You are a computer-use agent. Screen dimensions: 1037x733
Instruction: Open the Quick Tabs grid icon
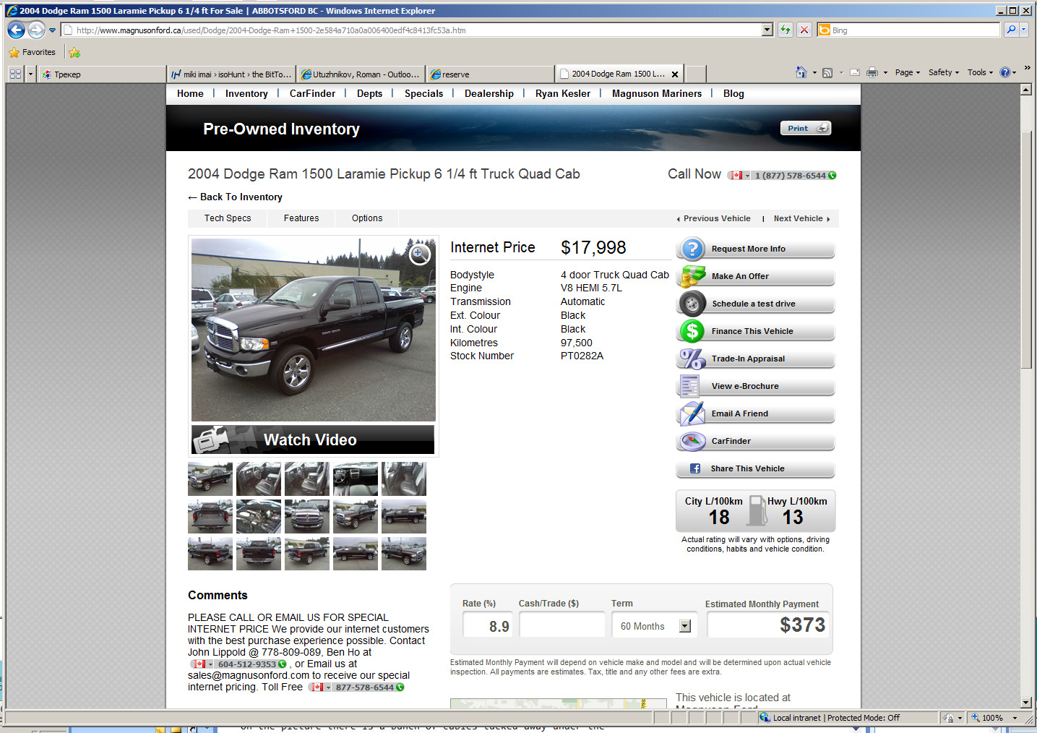pos(15,74)
